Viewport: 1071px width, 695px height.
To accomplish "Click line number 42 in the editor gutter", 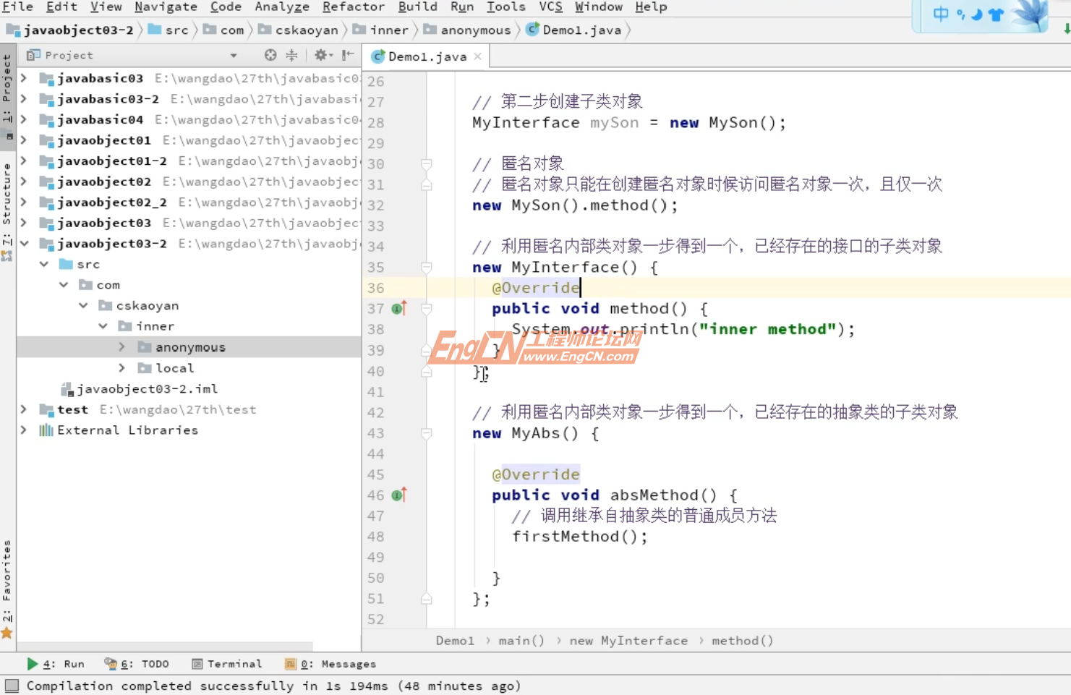I will (375, 412).
